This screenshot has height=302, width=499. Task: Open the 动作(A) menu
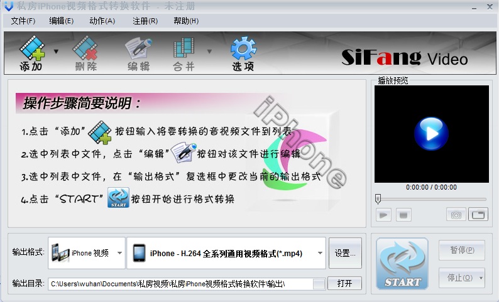pyautogui.click(x=102, y=21)
